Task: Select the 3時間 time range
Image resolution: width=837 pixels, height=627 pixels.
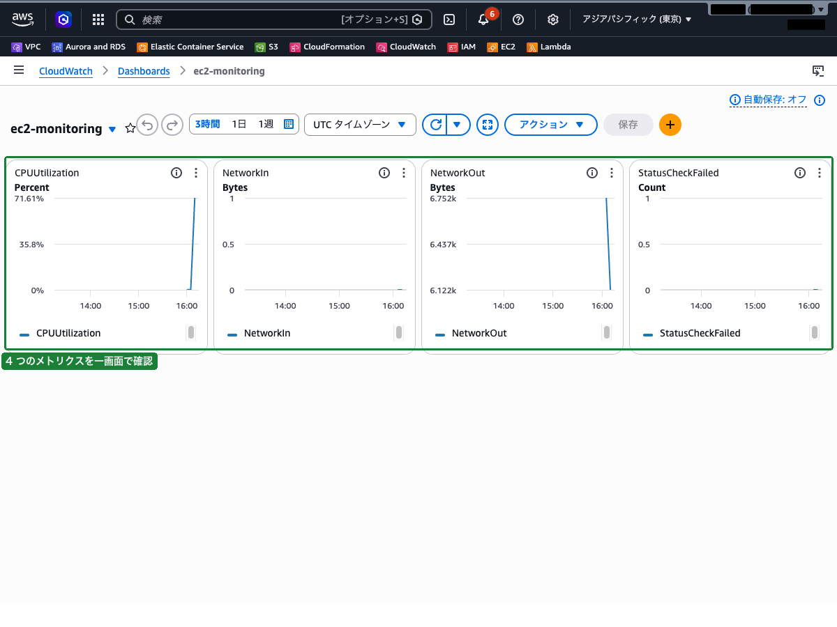Action: (x=208, y=124)
